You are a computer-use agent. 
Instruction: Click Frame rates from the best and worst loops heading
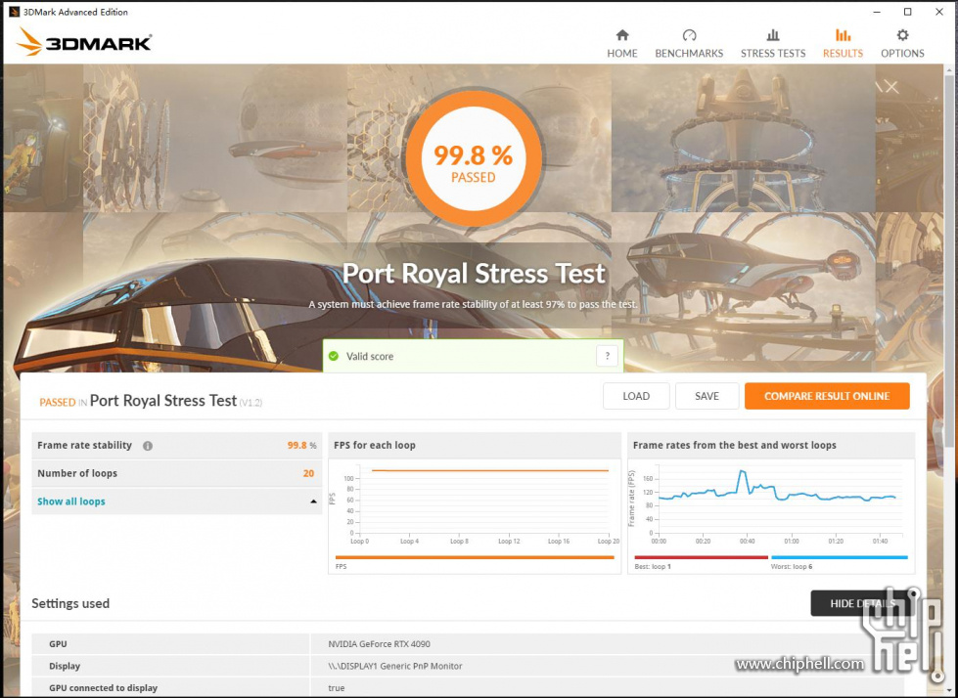734,446
